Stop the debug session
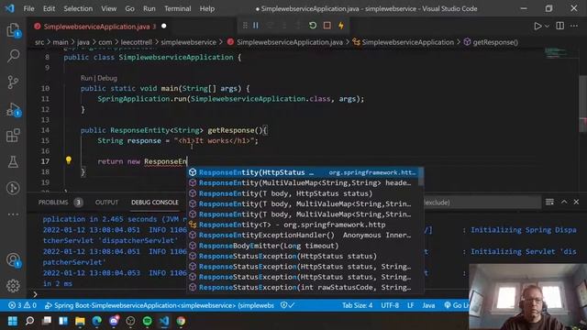 [327, 26]
